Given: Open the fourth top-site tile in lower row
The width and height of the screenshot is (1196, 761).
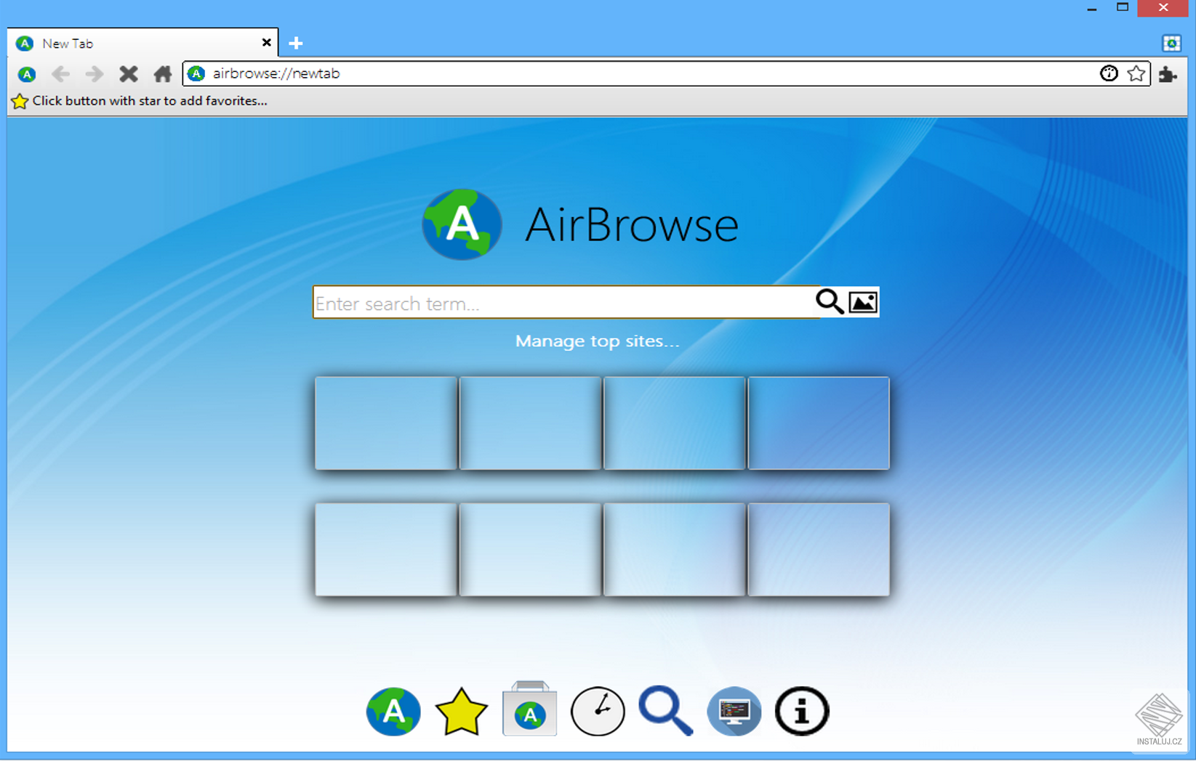Looking at the screenshot, I should pos(819,550).
